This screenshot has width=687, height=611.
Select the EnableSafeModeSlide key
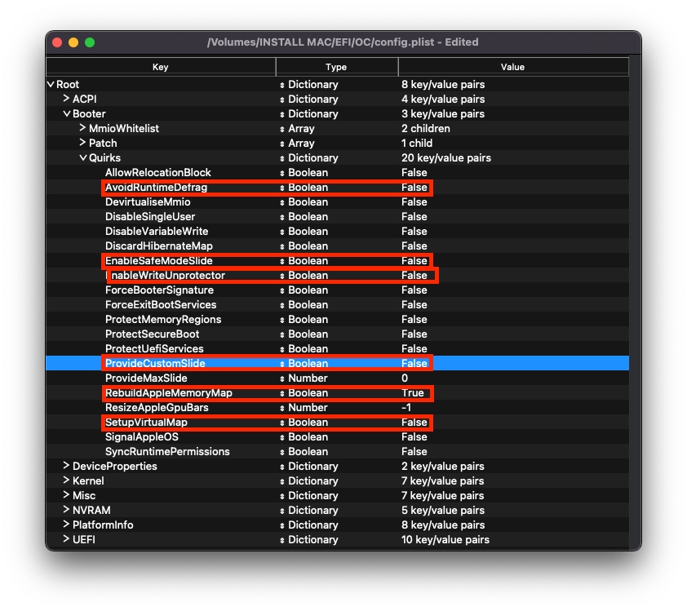[x=158, y=261]
